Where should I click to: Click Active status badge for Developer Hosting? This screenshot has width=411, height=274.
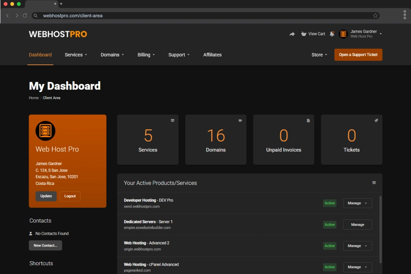click(x=330, y=203)
